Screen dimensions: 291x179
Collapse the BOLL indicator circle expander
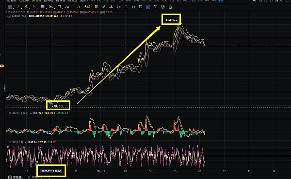click(x=9, y=16)
